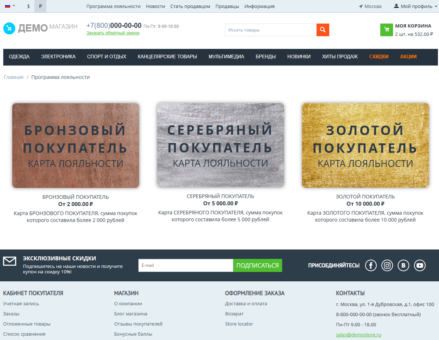Click the silver loyalty card image
The width and height of the screenshot is (439, 340).
221,145
